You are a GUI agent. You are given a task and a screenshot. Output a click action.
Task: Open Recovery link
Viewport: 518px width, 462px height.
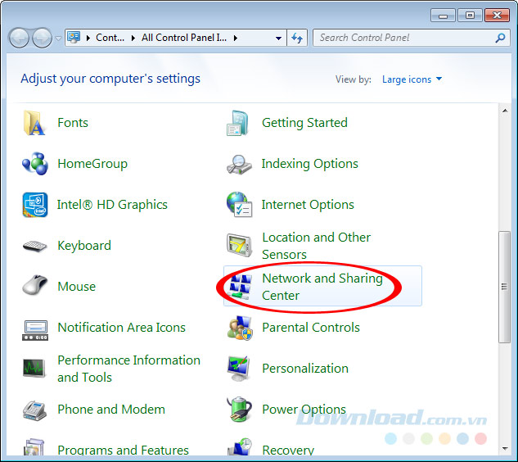[288, 450]
